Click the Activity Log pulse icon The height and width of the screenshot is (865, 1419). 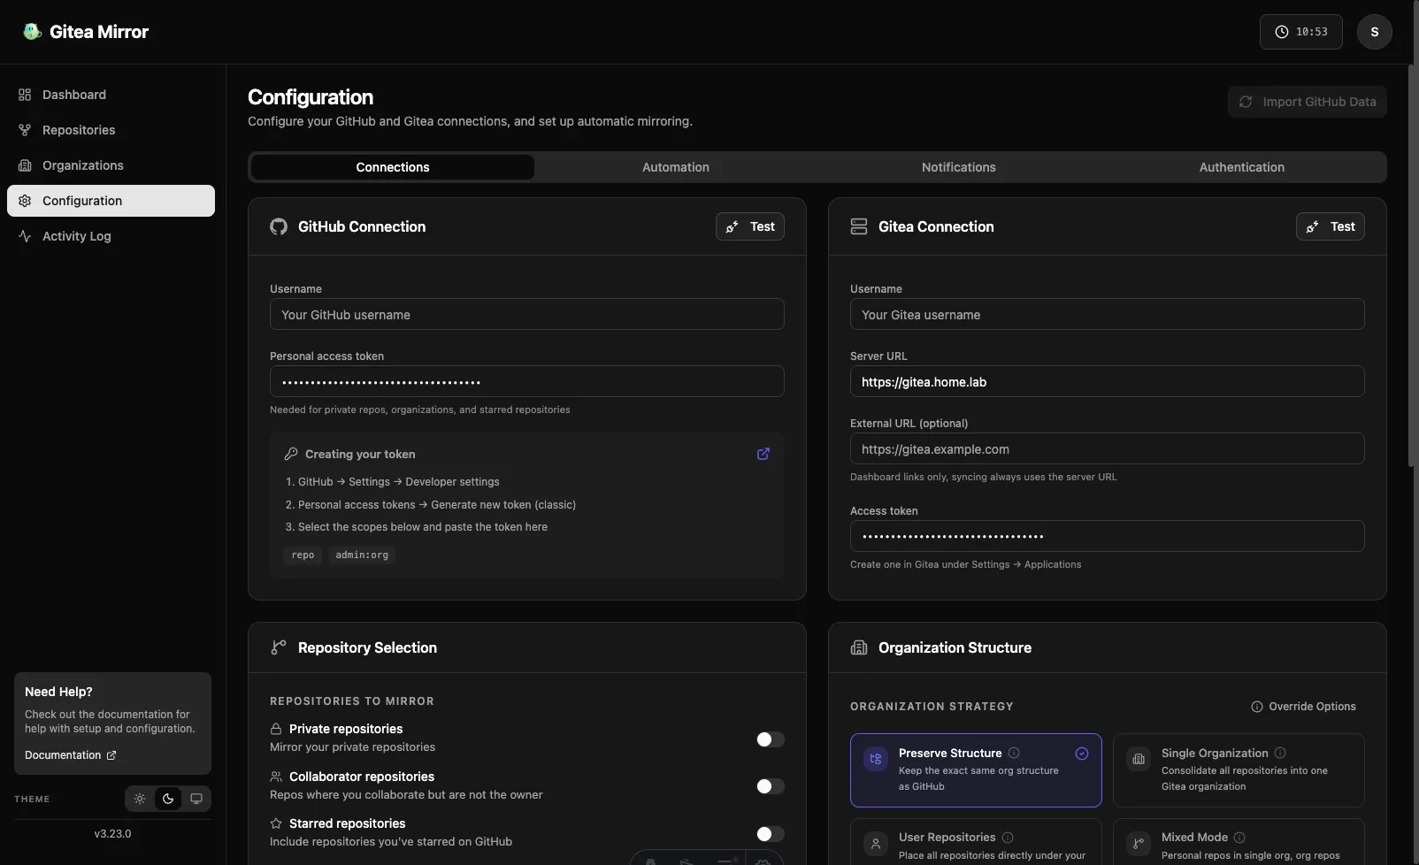(25, 236)
